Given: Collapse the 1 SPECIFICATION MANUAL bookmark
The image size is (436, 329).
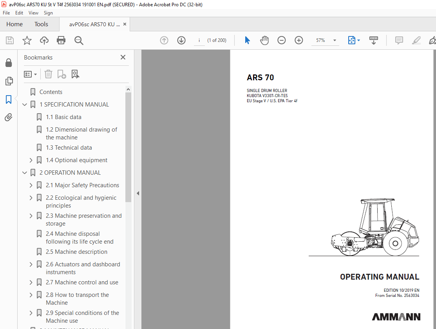Looking at the screenshot, I should coord(24,105).
